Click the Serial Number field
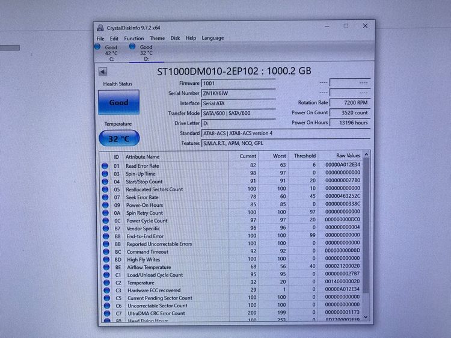 point(238,93)
